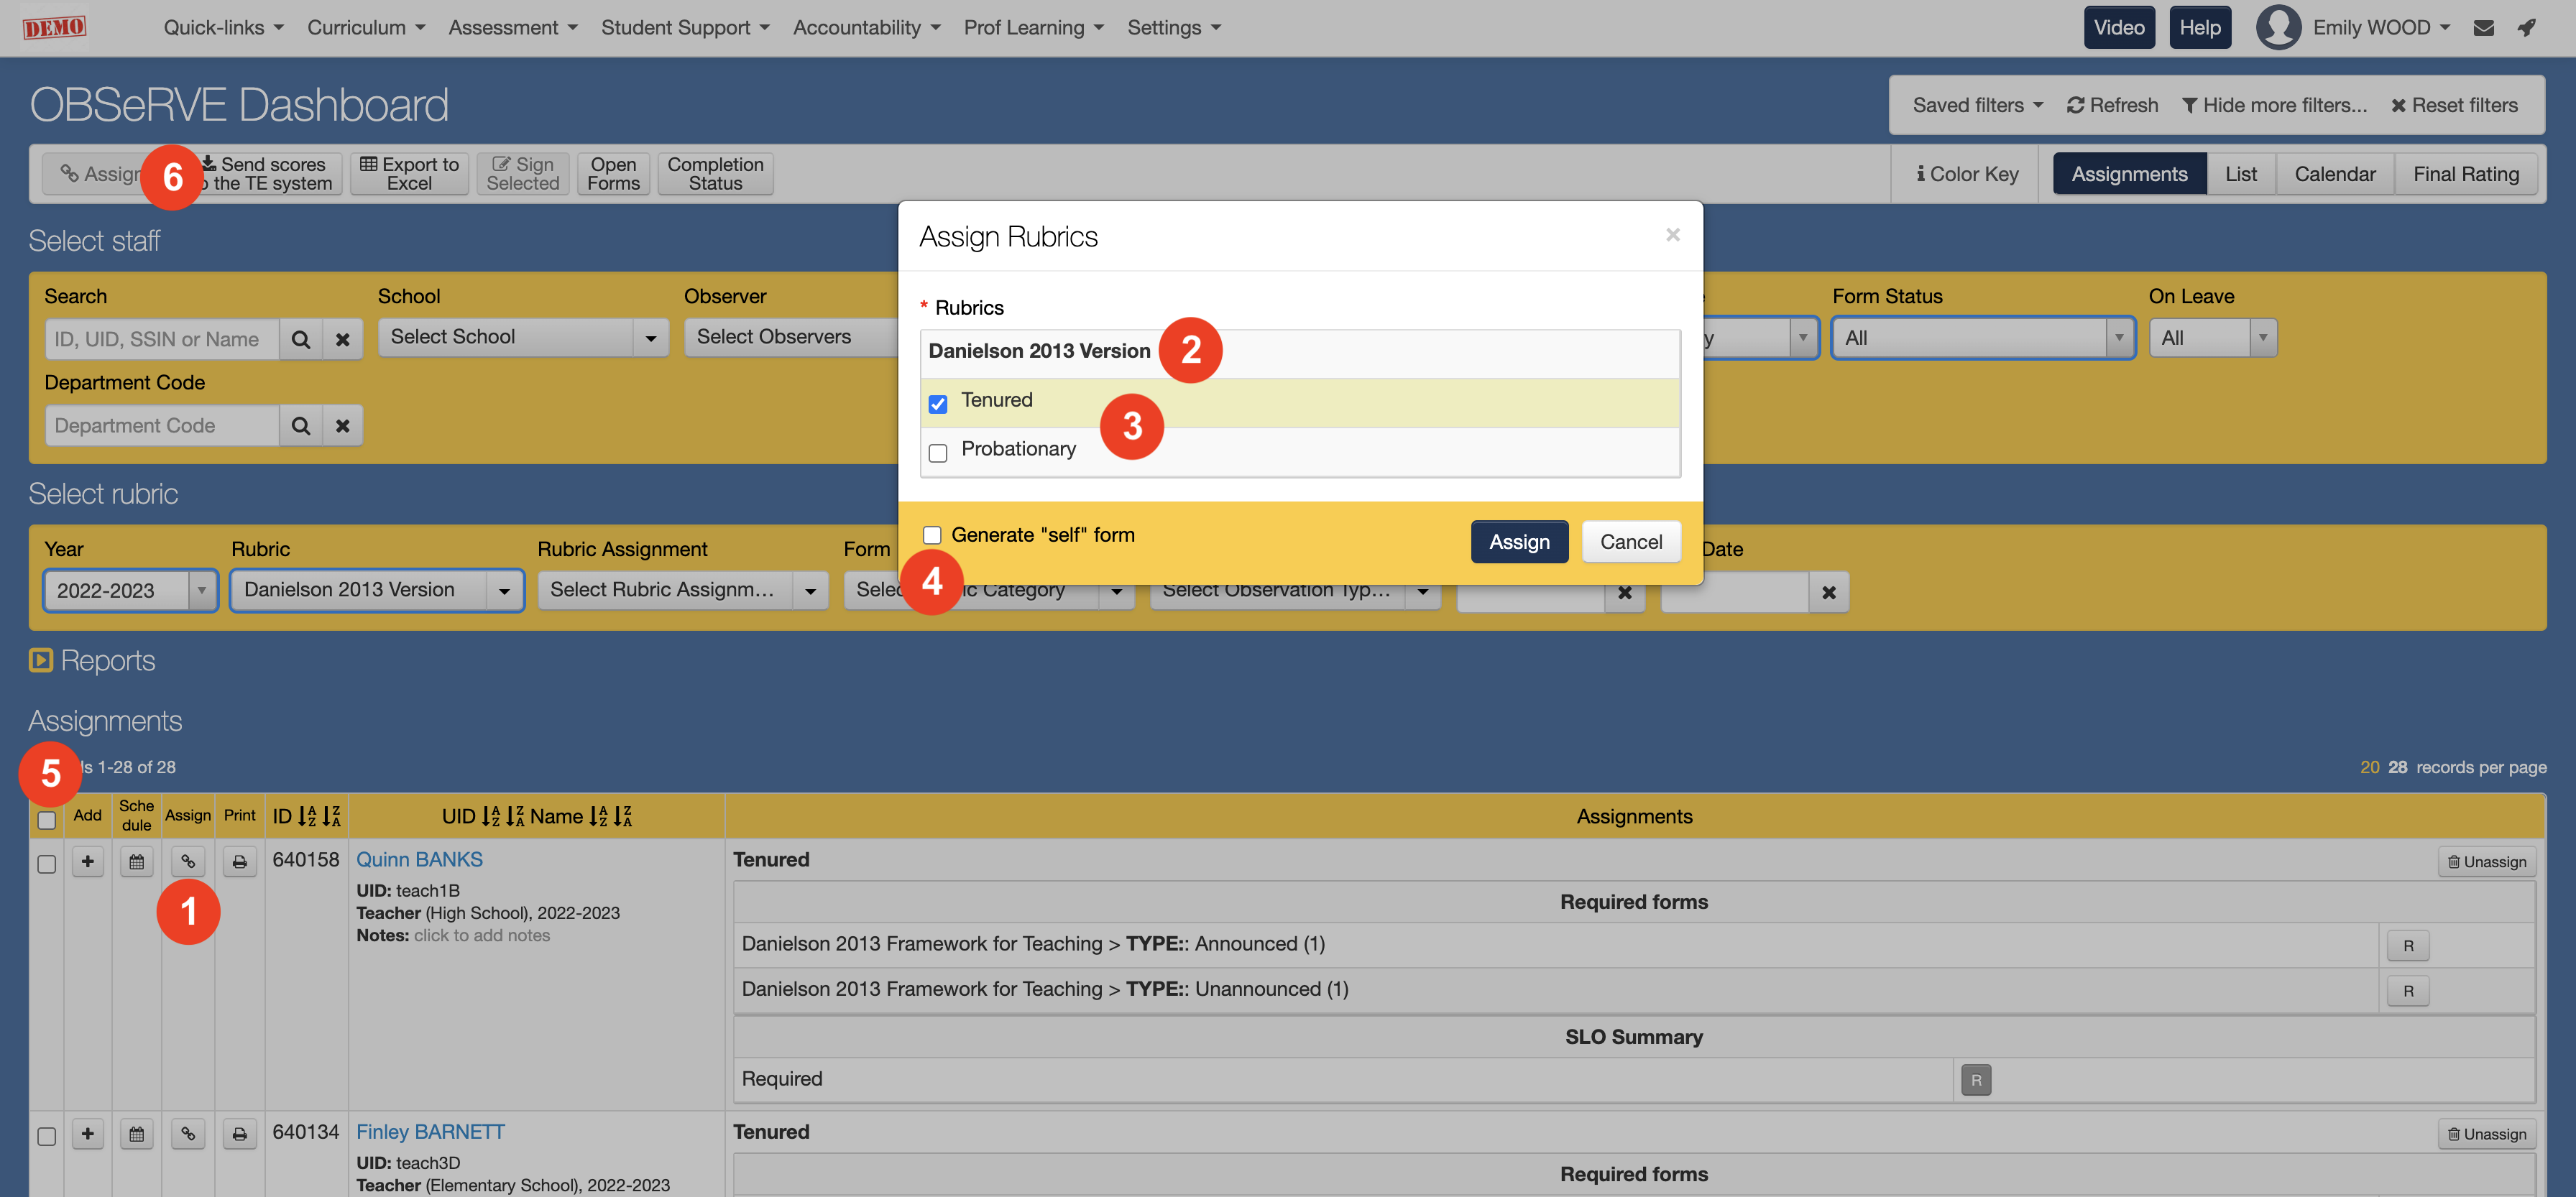
Task: Click the schedule calendar icon for Quinn BANKS
Action: [137, 861]
